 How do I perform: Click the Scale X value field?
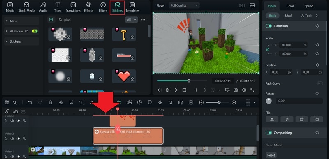click(293, 45)
